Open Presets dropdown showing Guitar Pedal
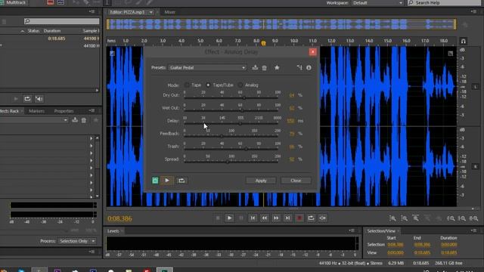The height and width of the screenshot is (272, 484). (x=207, y=67)
